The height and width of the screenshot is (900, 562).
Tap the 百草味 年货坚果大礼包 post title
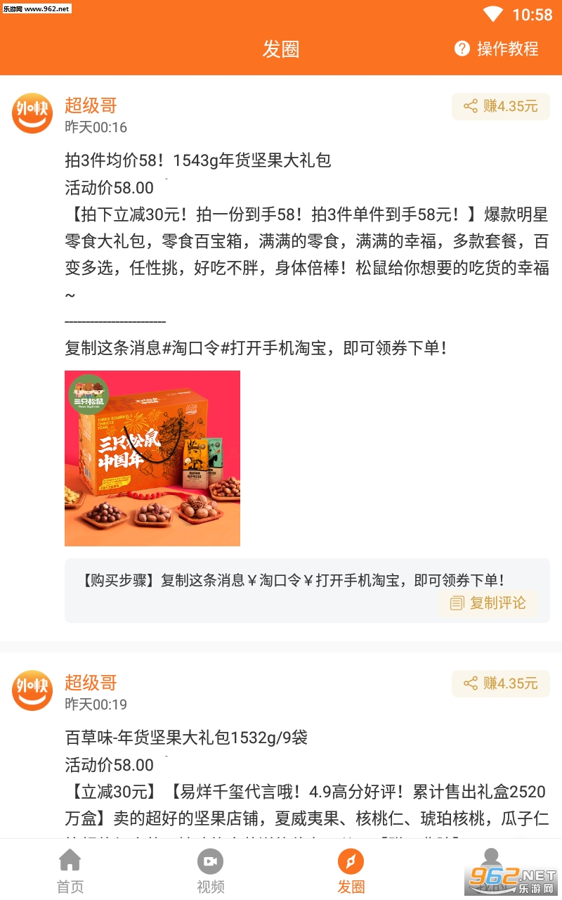click(186, 738)
